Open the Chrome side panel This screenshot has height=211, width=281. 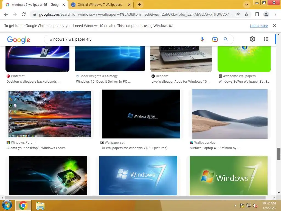257,14
